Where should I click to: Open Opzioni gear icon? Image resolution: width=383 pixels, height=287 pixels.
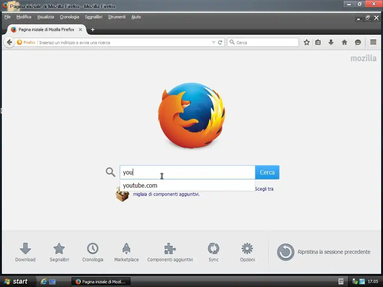[248, 252]
